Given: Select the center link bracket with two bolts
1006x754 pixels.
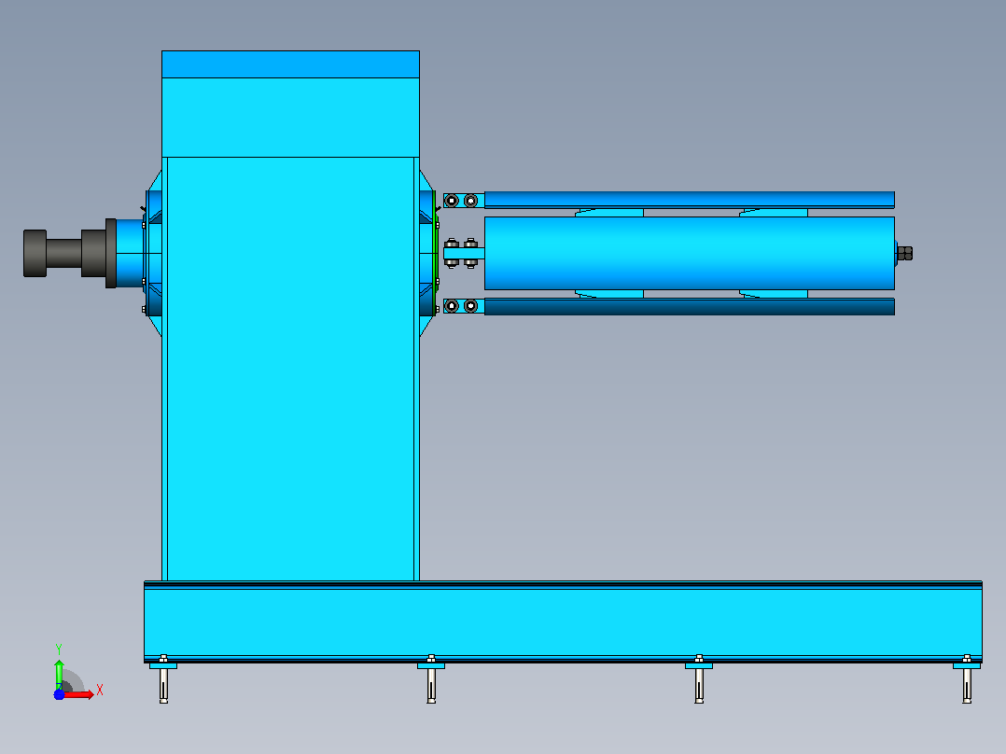Looking at the screenshot, I should 463,254.
